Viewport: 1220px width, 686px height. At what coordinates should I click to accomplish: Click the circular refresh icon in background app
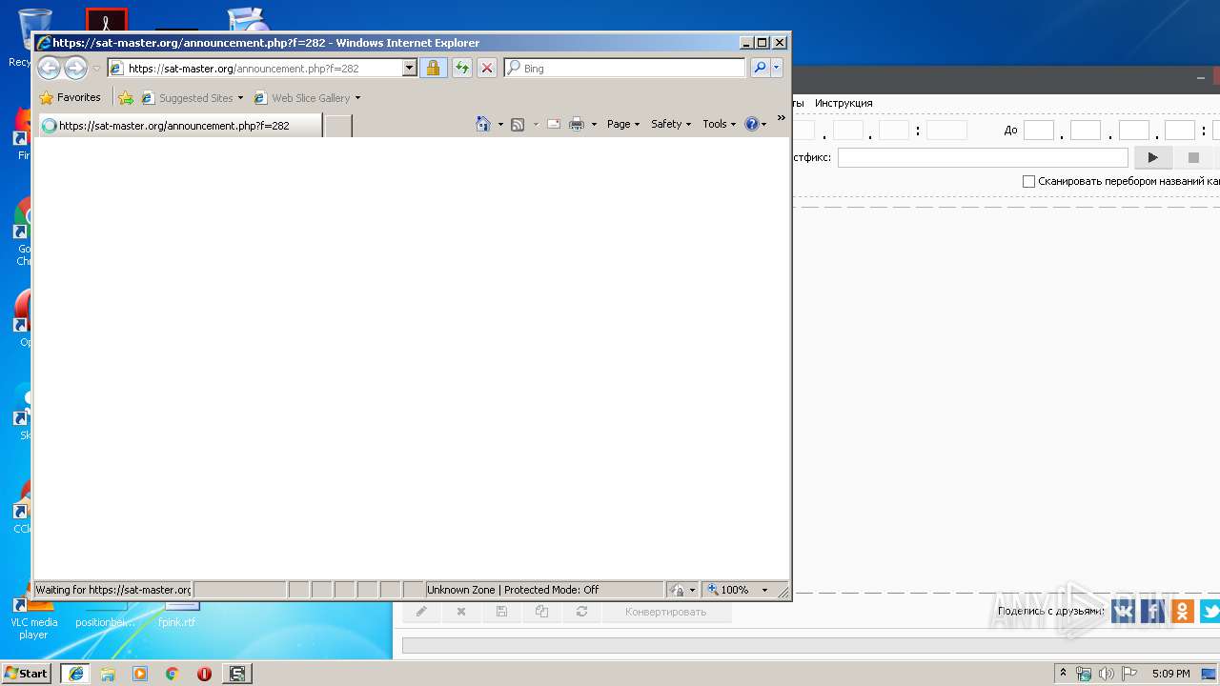tap(581, 612)
